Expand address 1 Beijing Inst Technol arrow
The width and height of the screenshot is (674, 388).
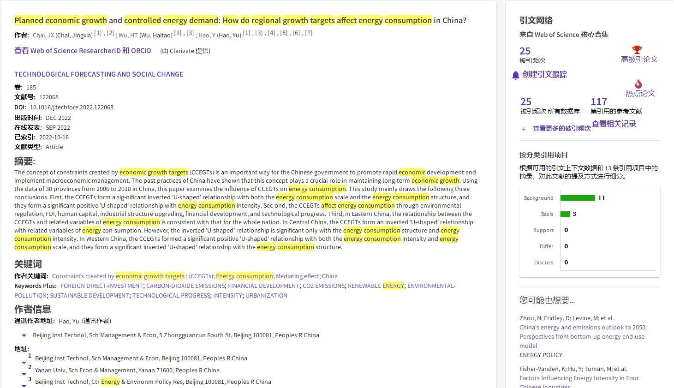(x=24, y=363)
